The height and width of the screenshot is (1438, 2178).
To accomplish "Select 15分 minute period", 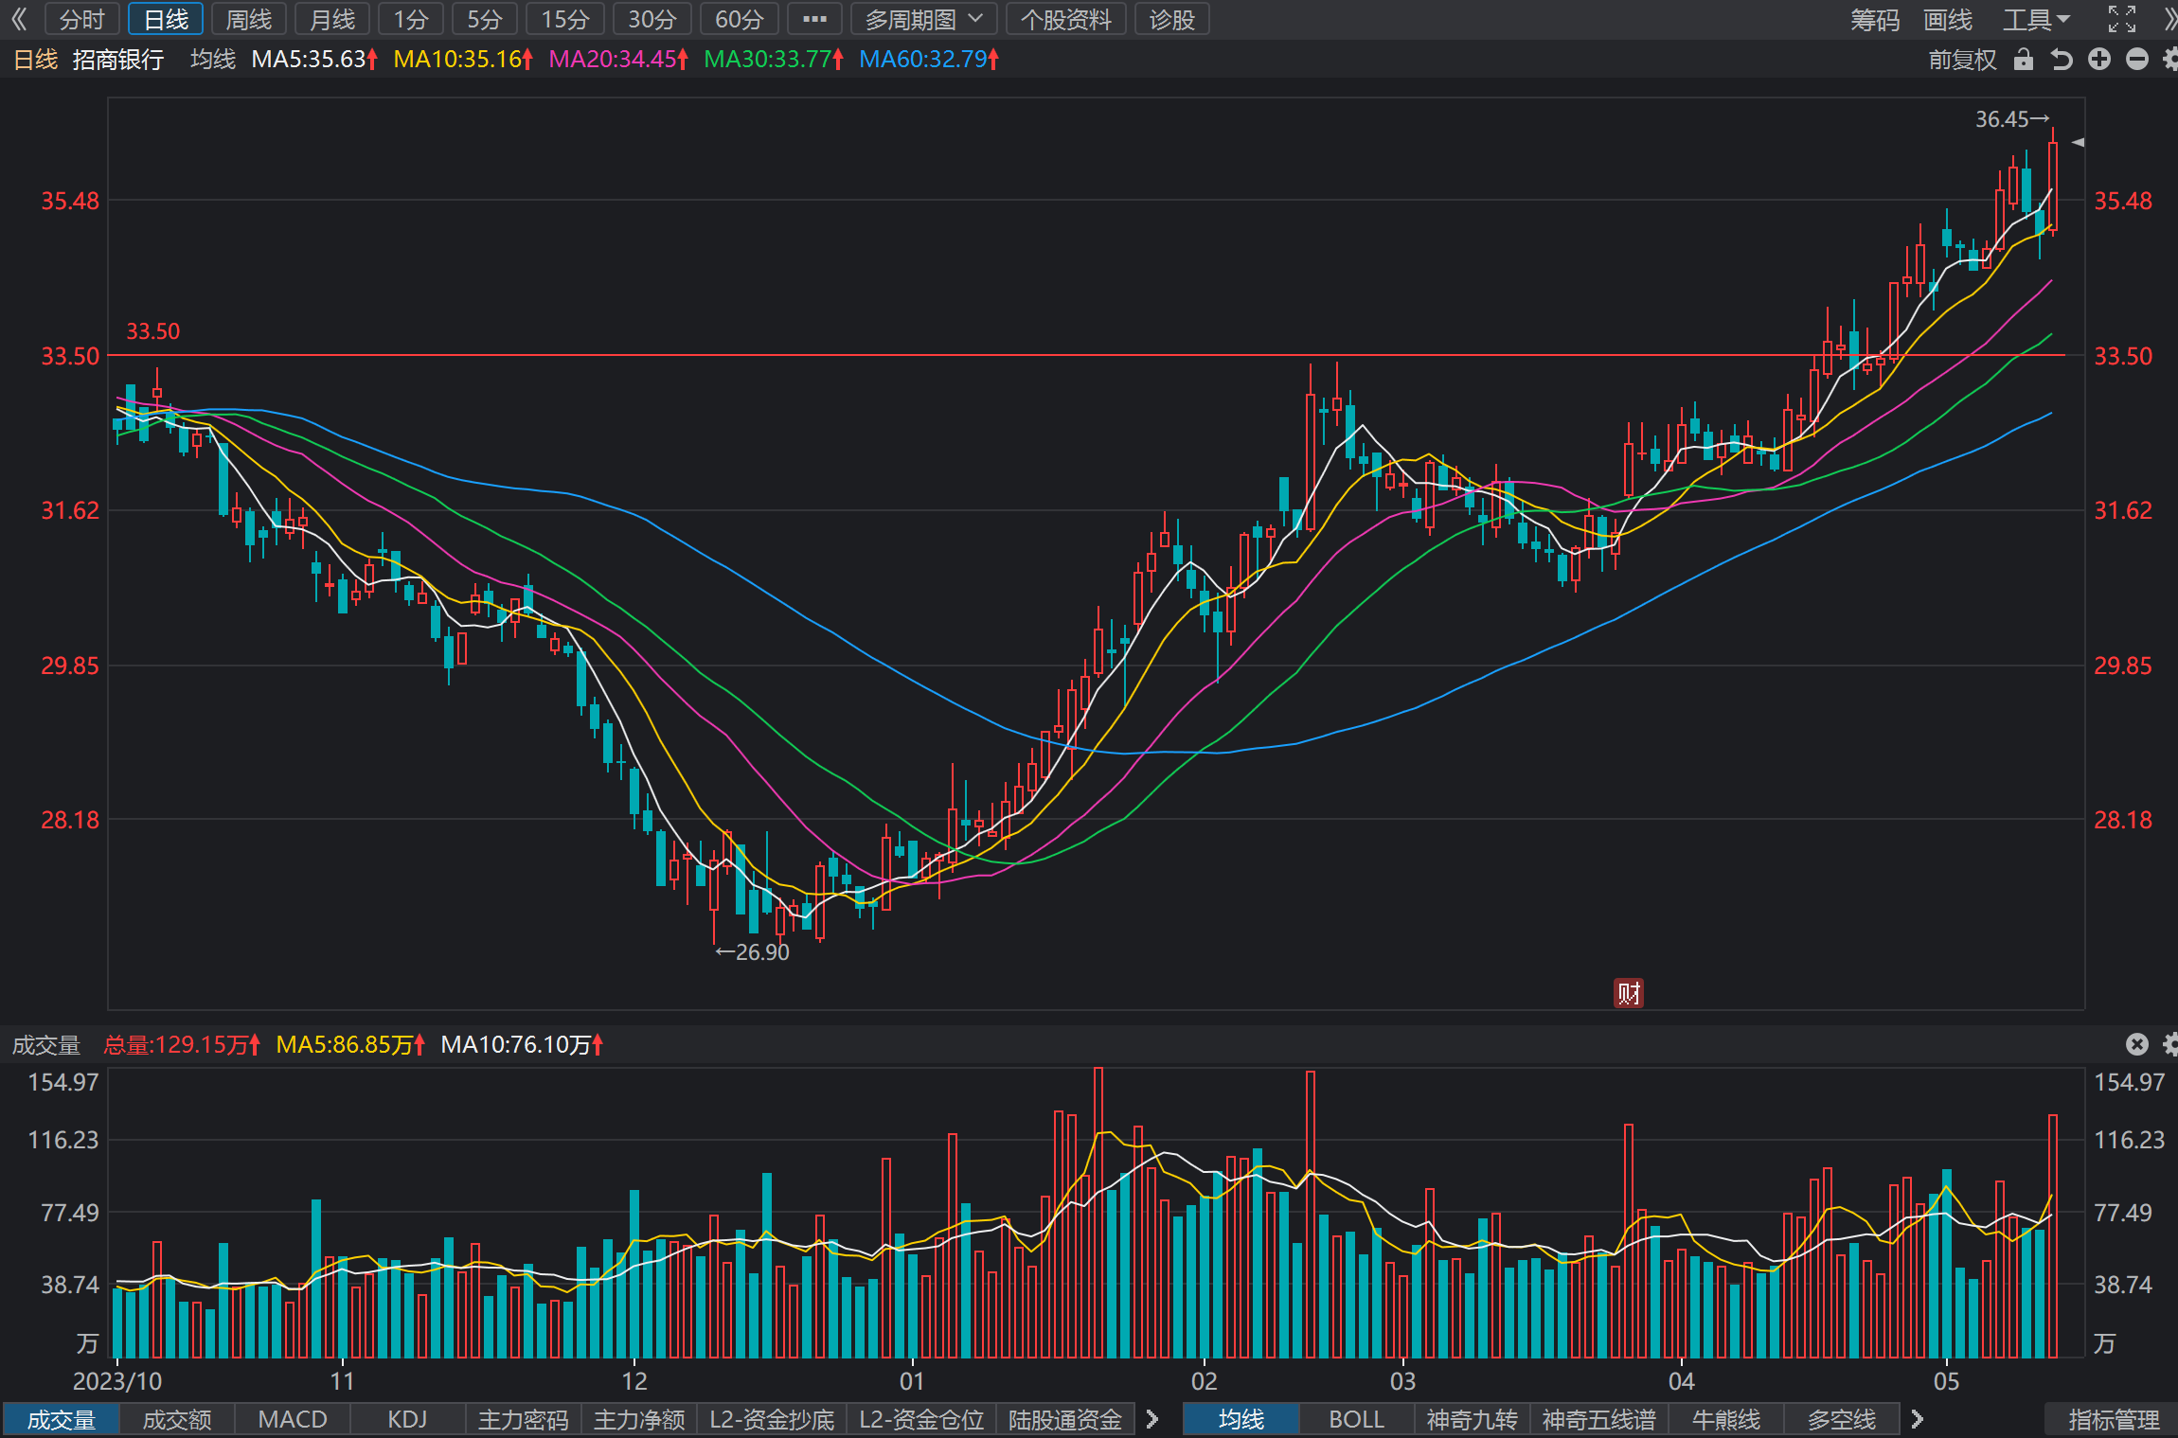I will [565, 19].
